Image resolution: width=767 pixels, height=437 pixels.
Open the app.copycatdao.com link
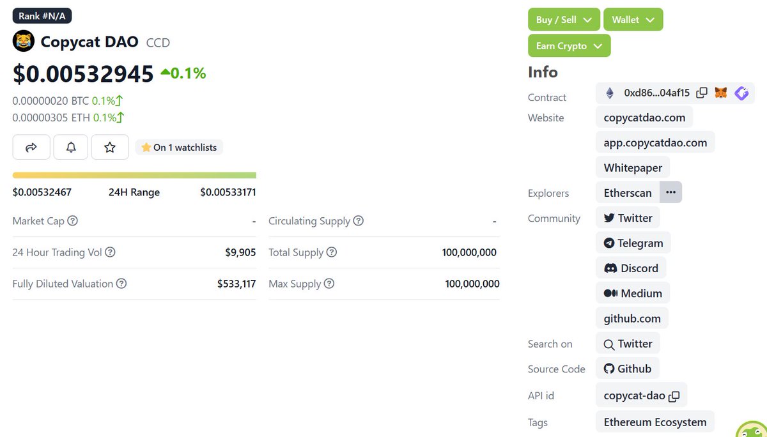[655, 142]
